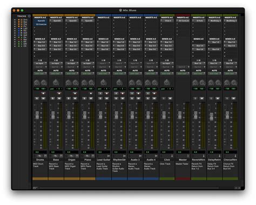Click the scroll-right arrow at the window's bottom right
This screenshot has width=256, height=205.
pyautogui.click(x=239, y=188)
